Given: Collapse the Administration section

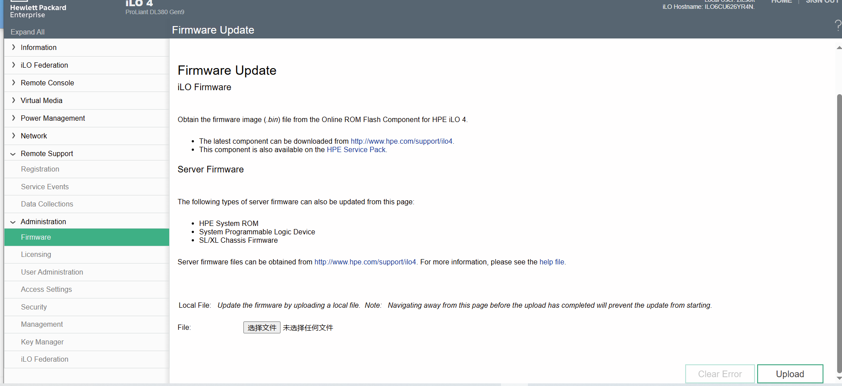Looking at the screenshot, I should tap(13, 222).
